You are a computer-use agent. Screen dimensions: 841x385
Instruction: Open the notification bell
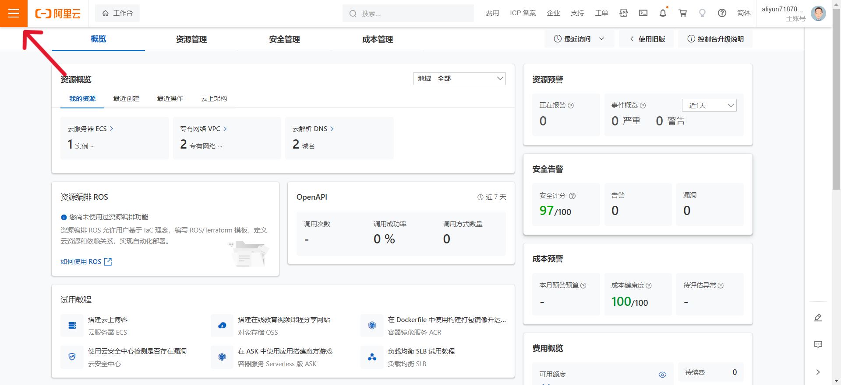click(663, 13)
